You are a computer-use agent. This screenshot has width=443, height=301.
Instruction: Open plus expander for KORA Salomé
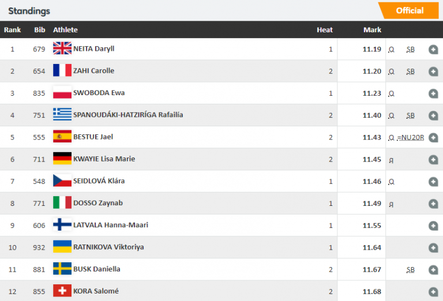pyautogui.click(x=433, y=291)
